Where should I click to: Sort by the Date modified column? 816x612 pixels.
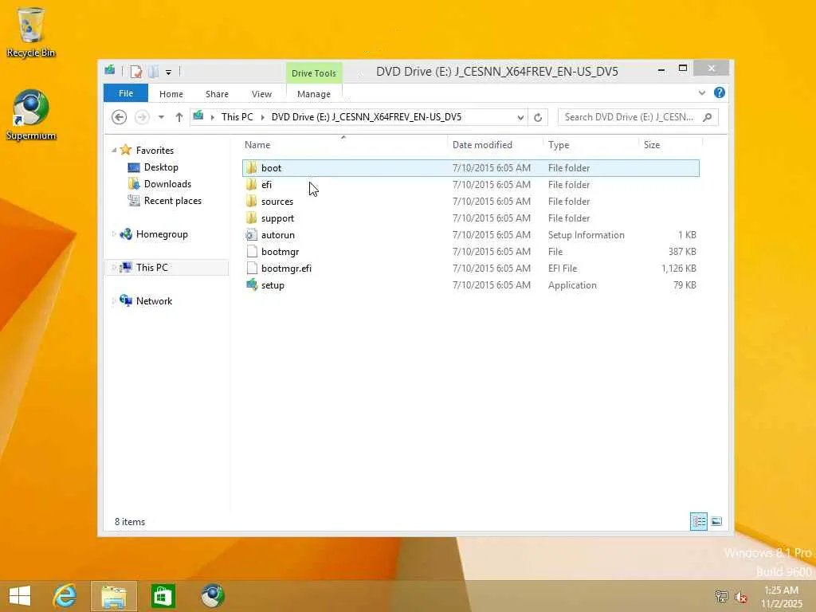(495, 145)
